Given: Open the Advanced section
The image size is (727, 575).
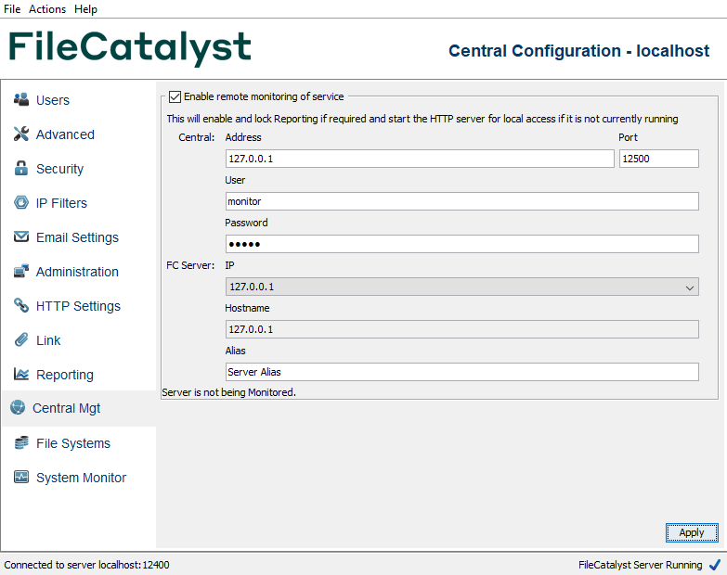Looking at the screenshot, I should [x=65, y=134].
